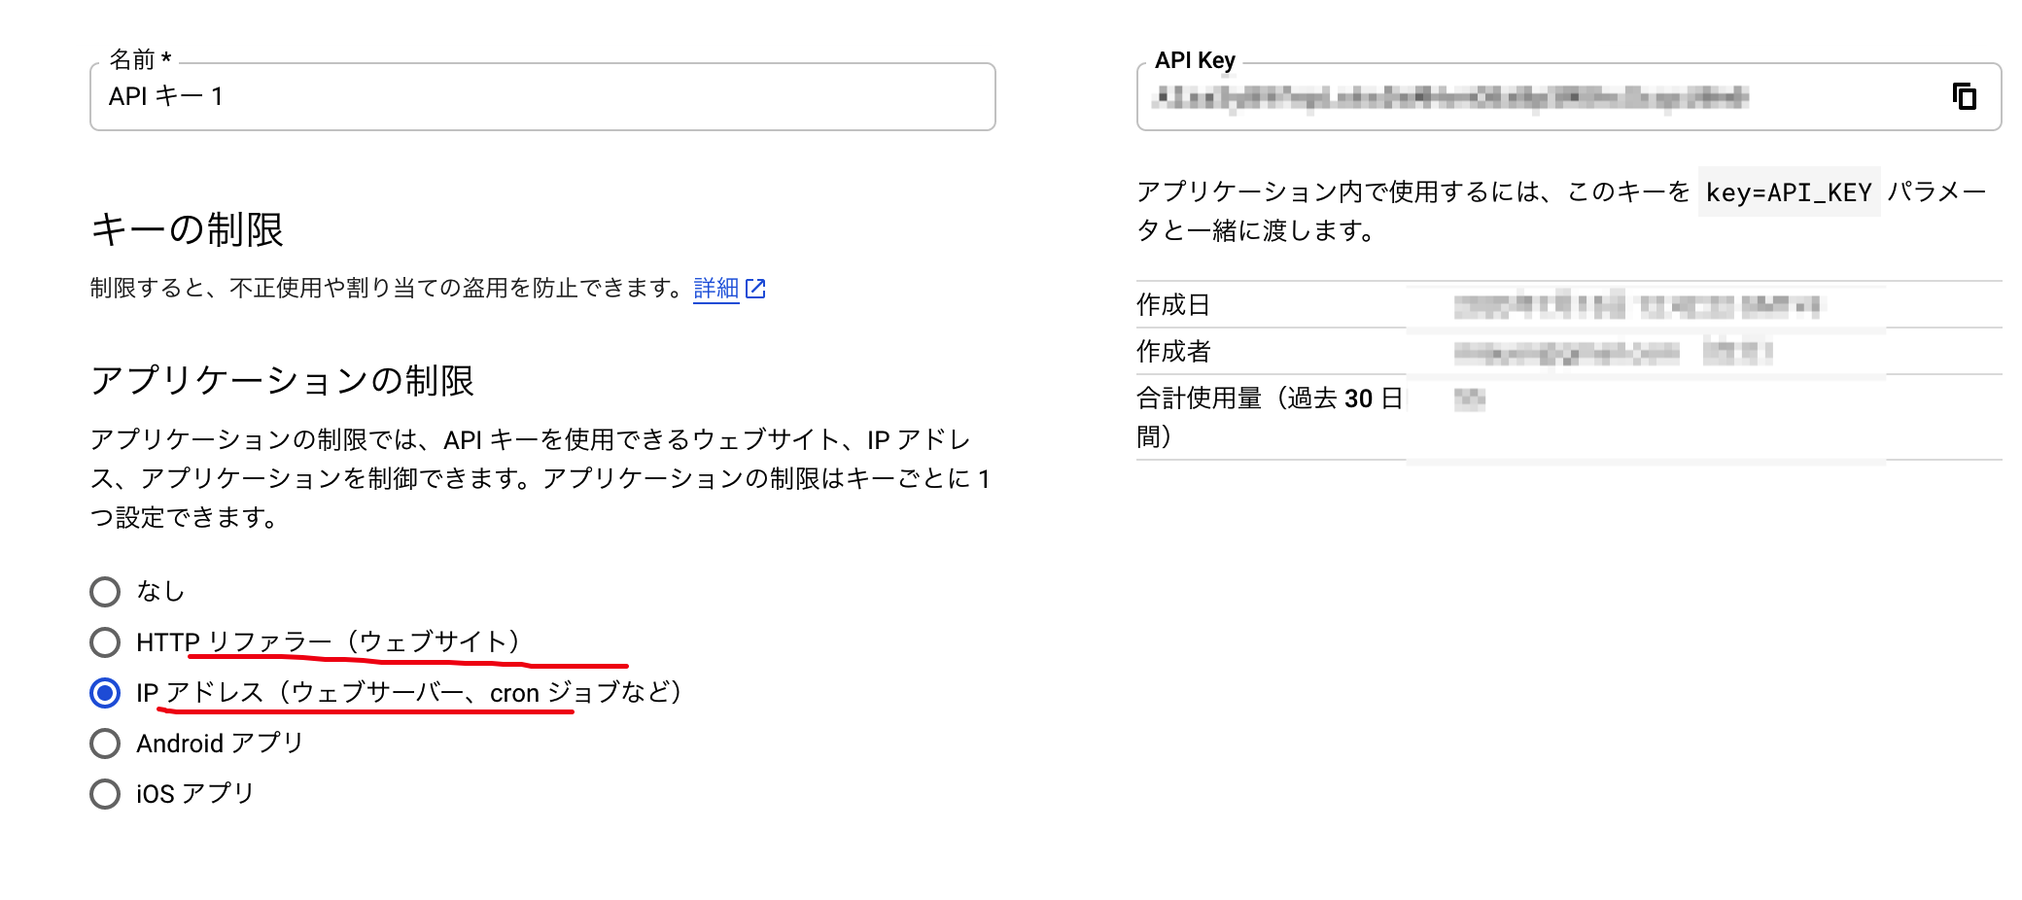This screenshot has width=2022, height=900.
Task: Click the キーの制限 section heading
Action: click(x=187, y=230)
